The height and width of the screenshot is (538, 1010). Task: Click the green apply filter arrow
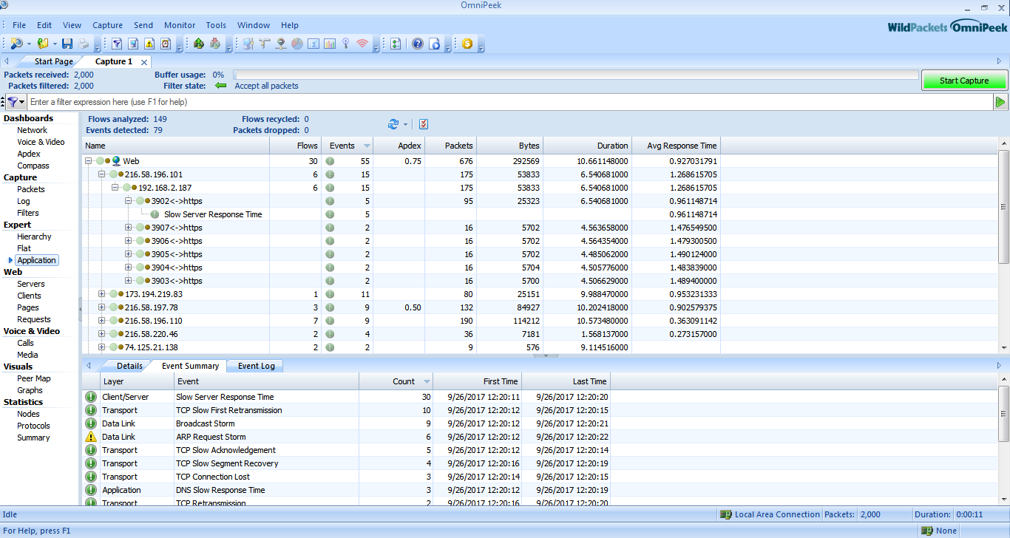[1000, 102]
